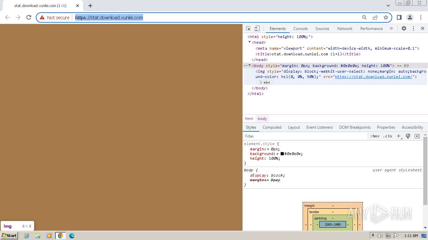The width and height of the screenshot is (428, 240).
Task: Switch to the Console tab
Action: tap(300, 29)
